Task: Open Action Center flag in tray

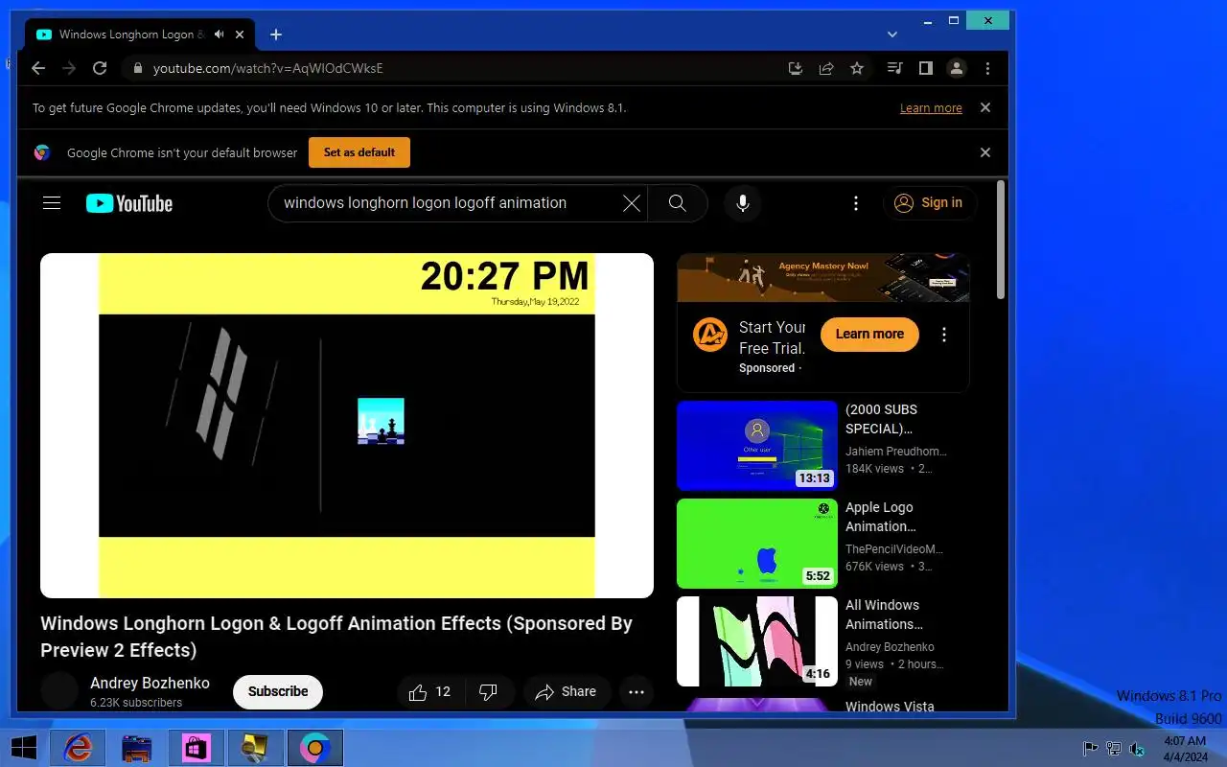Action: (1090, 749)
